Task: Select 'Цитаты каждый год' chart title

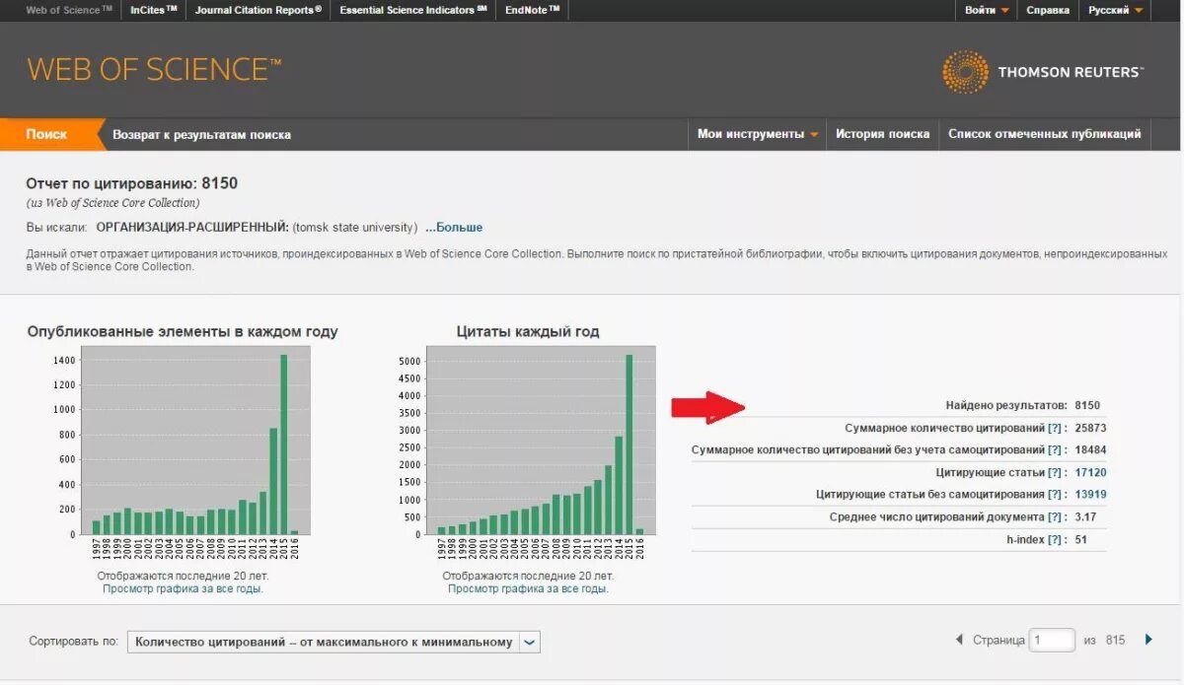Action: tap(528, 332)
